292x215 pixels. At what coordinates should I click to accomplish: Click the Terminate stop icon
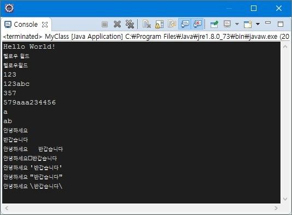[104, 24]
